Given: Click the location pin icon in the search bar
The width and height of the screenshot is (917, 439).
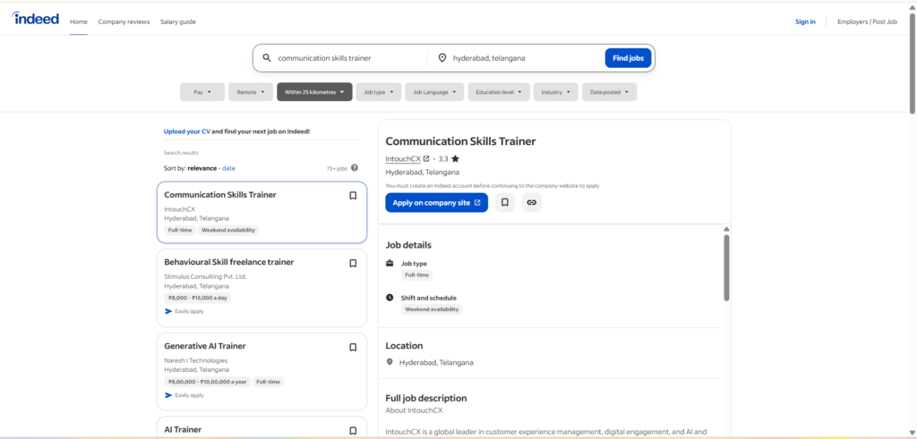Looking at the screenshot, I should (441, 58).
